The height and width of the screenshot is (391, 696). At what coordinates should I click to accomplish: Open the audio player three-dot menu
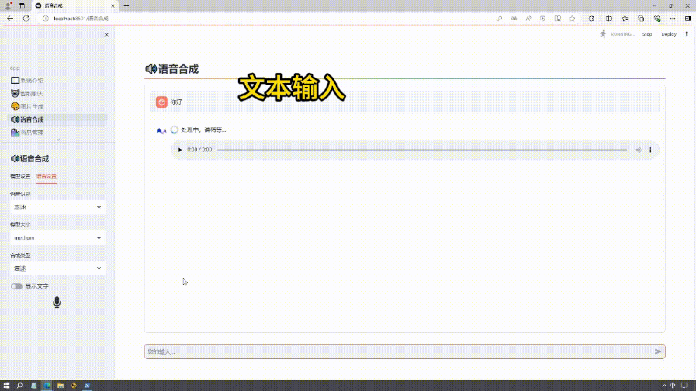coord(650,149)
